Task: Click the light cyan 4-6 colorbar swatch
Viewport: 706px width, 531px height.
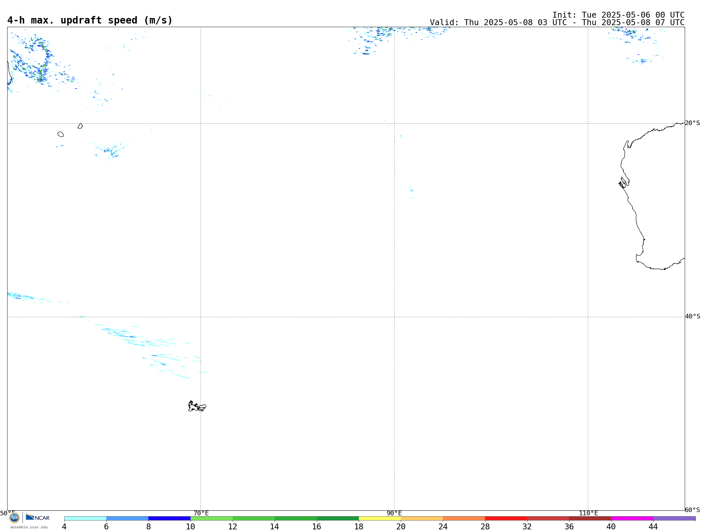Action: click(x=85, y=518)
